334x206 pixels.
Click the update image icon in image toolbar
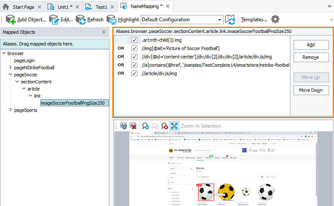click(x=124, y=126)
